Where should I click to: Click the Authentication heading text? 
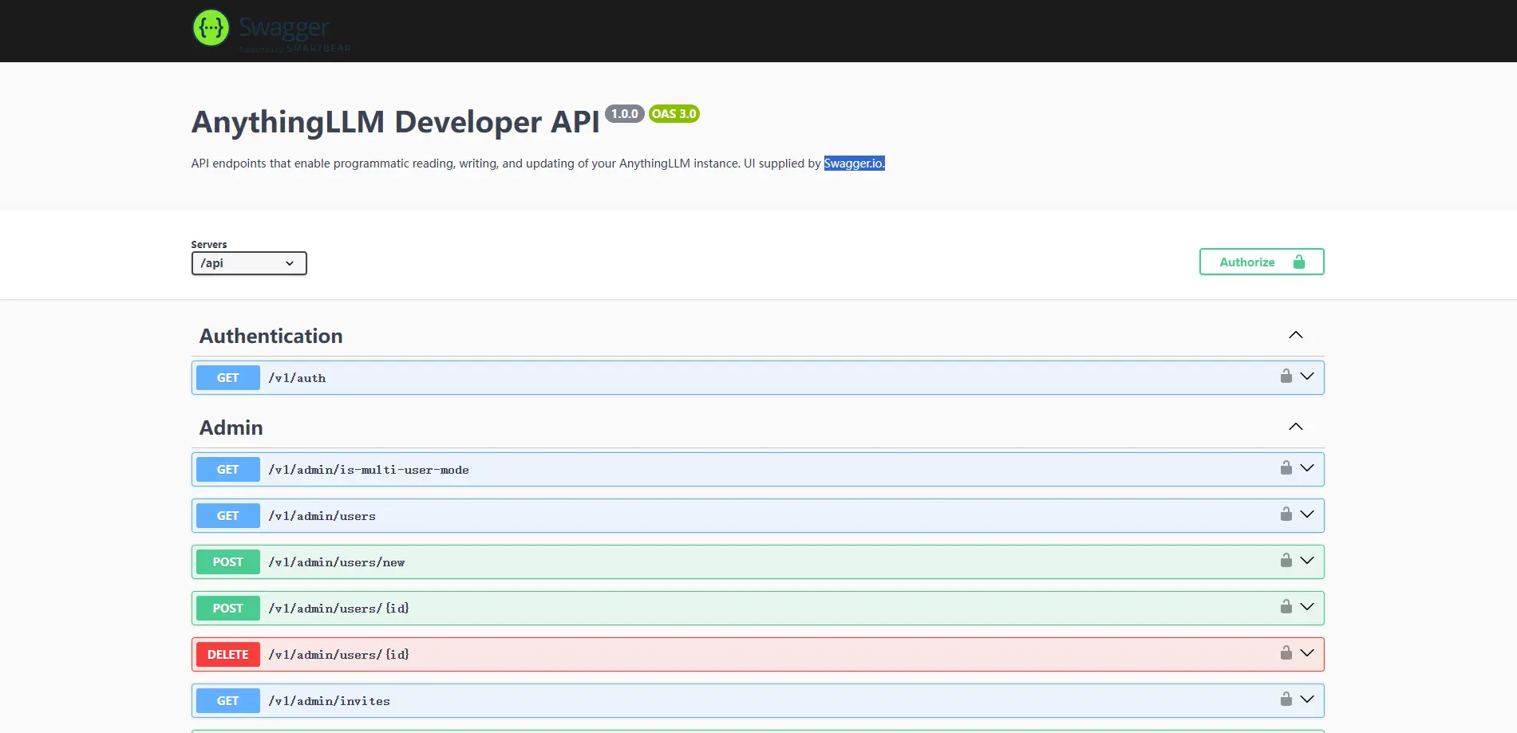pyautogui.click(x=271, y=336)
